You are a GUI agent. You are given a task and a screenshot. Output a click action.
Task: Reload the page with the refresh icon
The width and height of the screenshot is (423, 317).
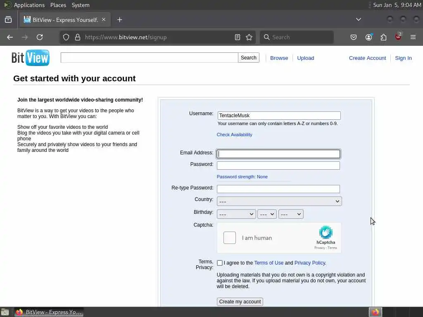click(40, 37)
